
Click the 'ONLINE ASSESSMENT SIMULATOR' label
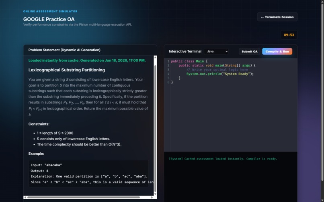point(50,11)
